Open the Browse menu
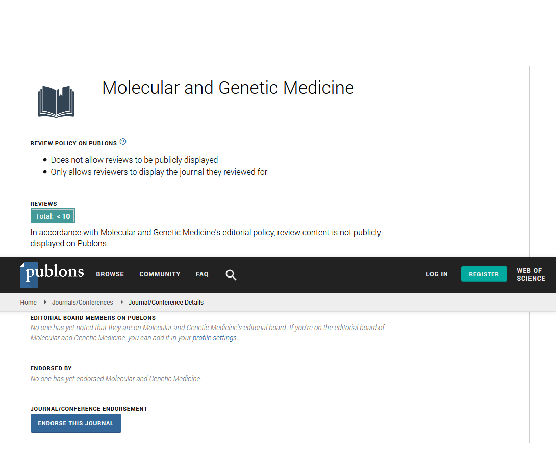This screenshot has height=453, width=556. tap(110, 274)
